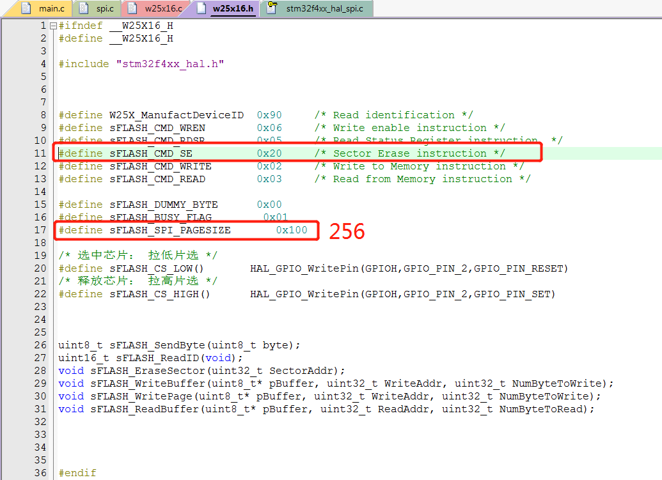662x480 pixels.
Task: Click the sFLASH_CMD_SE macro name
Action: [x=151, y=153]
